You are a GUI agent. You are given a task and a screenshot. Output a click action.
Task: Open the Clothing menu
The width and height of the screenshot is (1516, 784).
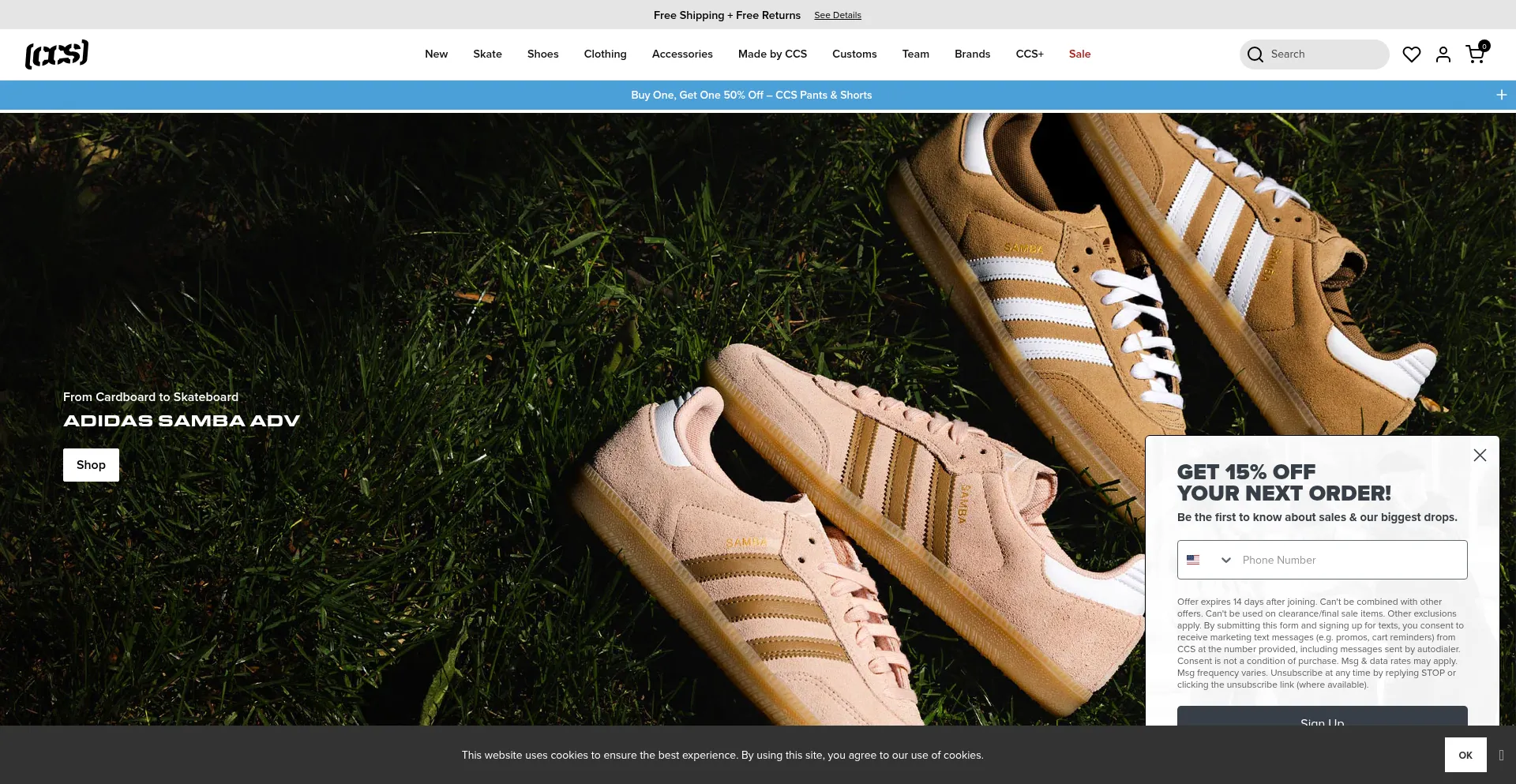pos(605,54)
